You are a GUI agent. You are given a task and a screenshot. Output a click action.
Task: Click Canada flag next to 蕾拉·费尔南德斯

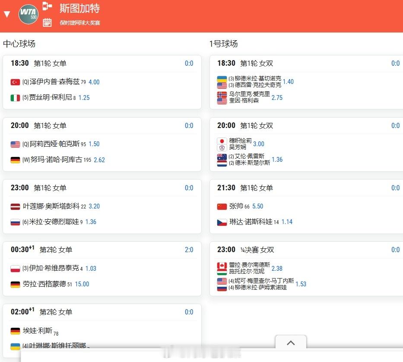[x=222, y=265]
